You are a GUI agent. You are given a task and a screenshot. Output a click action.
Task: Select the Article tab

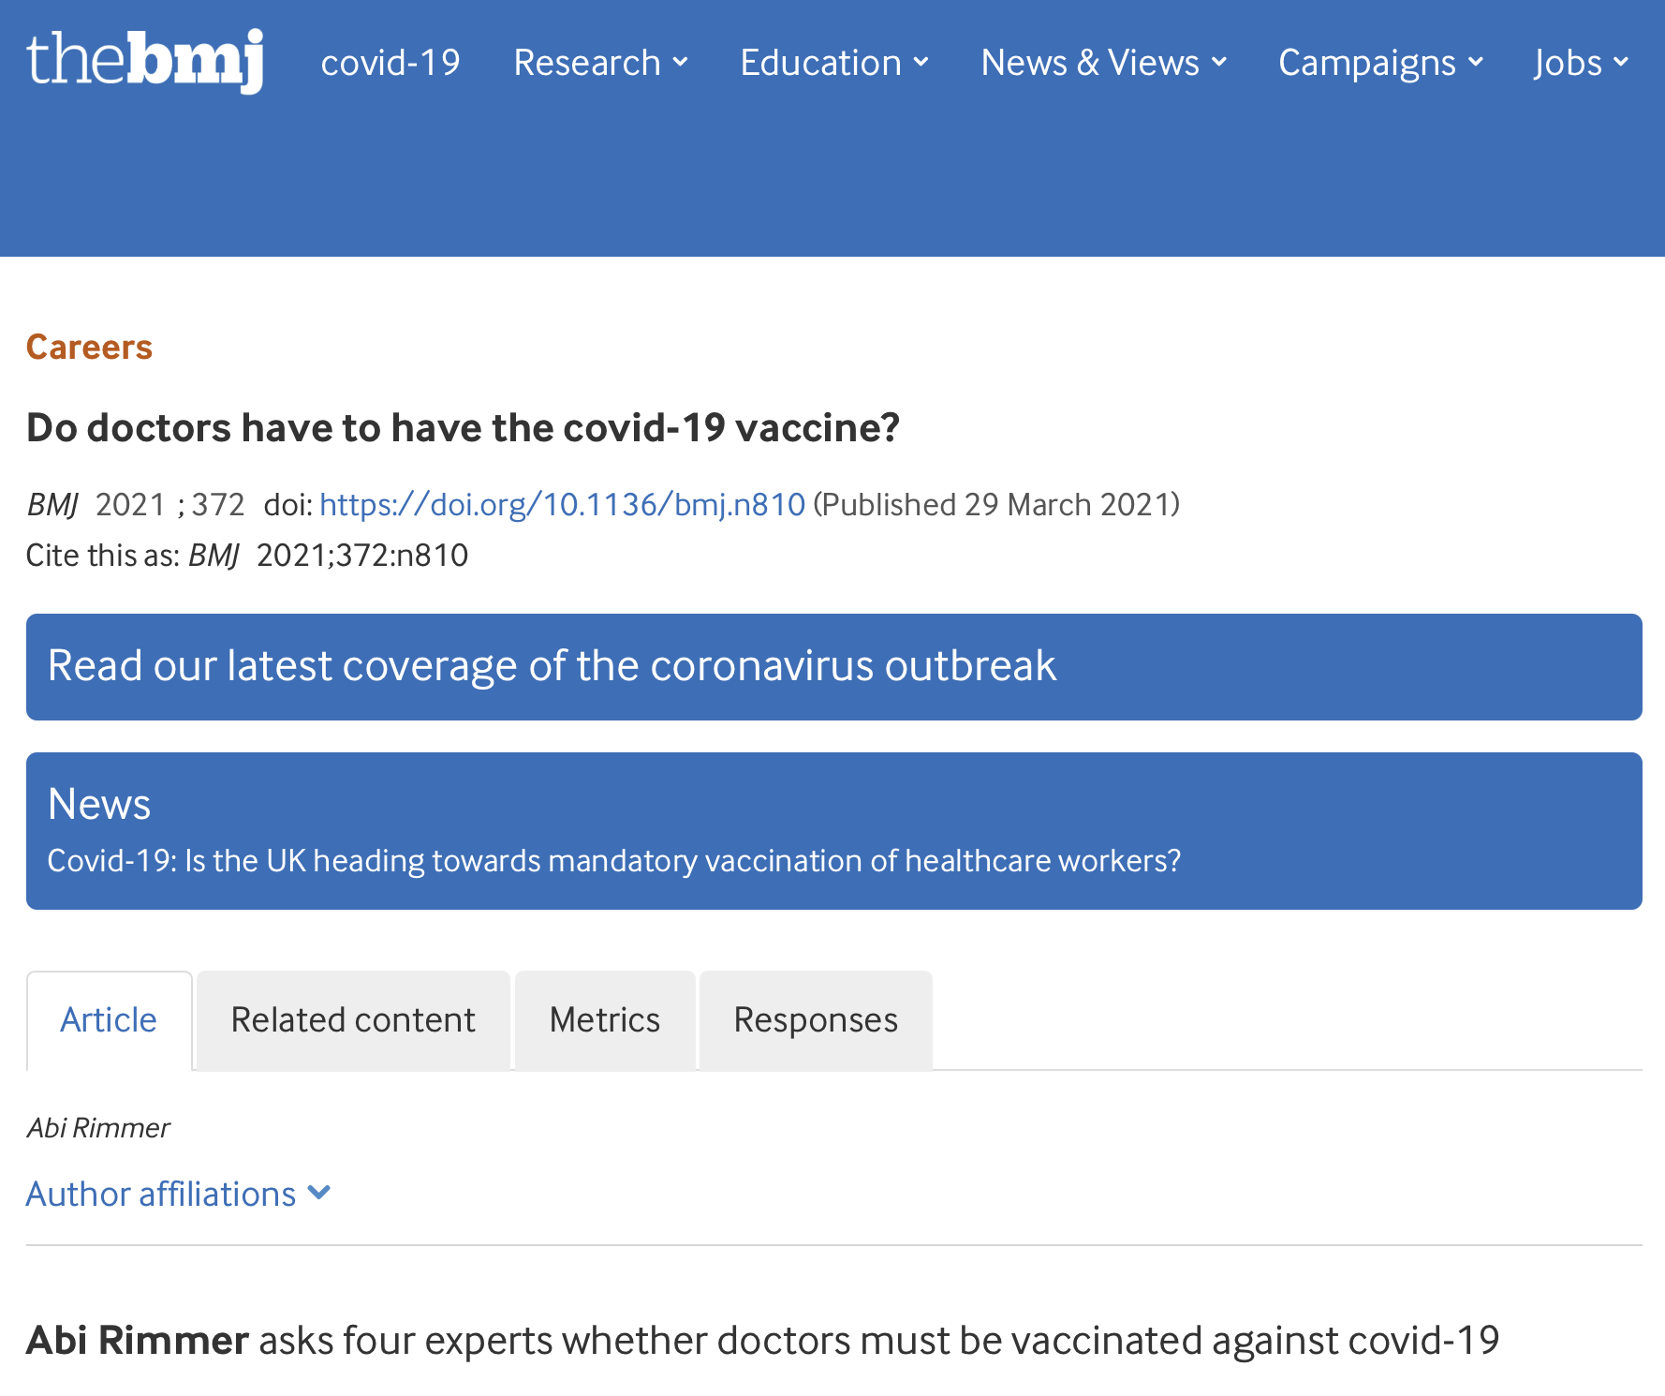(110, 1020)
